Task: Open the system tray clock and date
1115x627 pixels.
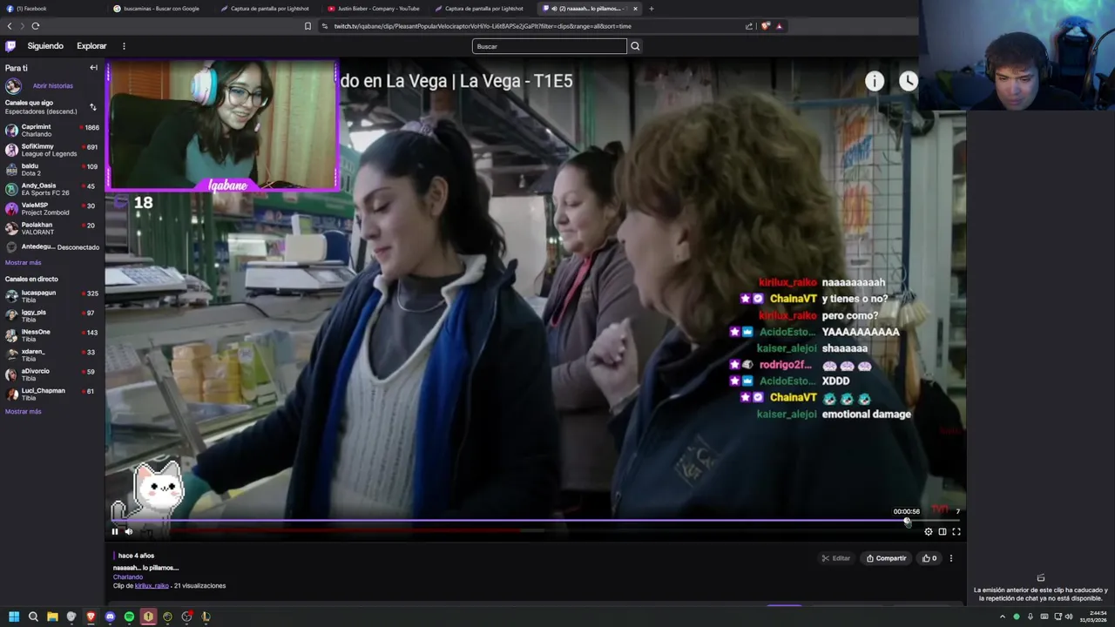Action: coord(1094,617)
